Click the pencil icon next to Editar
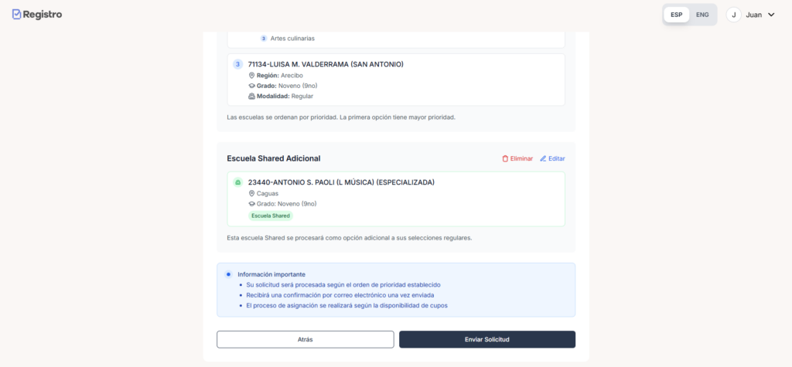This screenshot has width=792, height=367. (543, 158)
